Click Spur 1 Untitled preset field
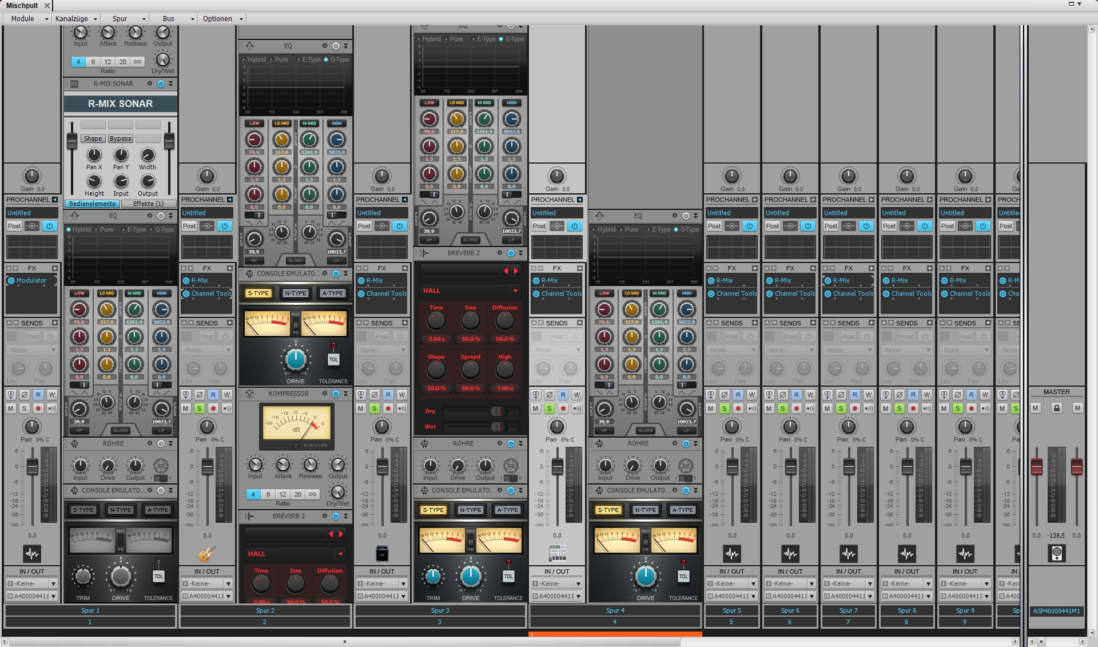Image resolution: width=1098 pixels, height=647 pixels. click(x=32, y=213)
